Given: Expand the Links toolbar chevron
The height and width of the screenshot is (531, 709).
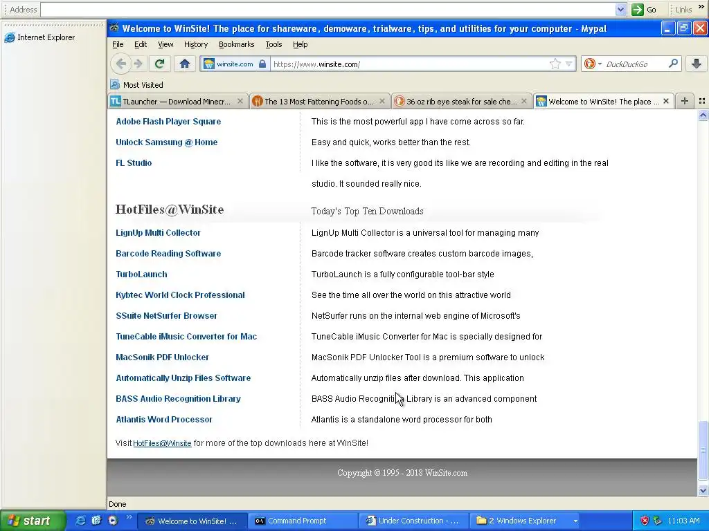Looking at the screenshot, I should point(701,7).
